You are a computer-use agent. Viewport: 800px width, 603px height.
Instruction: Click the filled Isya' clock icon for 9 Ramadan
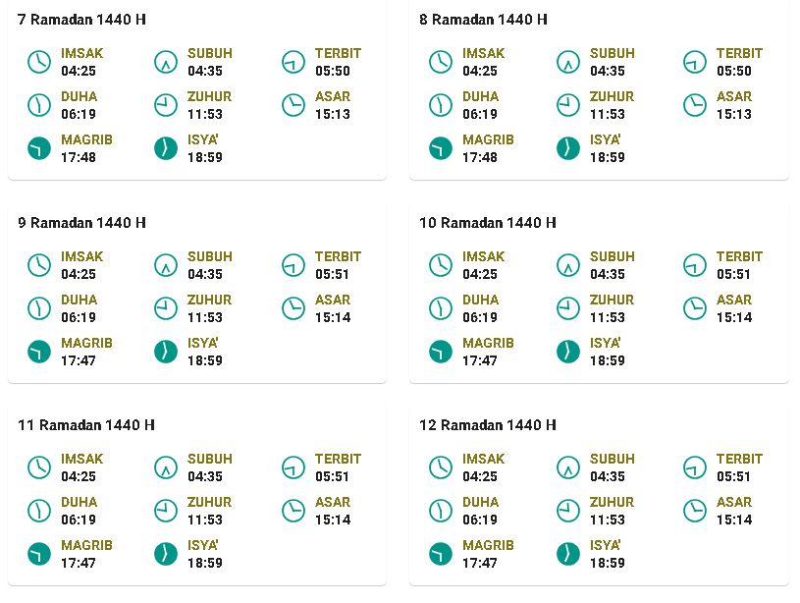166,352
